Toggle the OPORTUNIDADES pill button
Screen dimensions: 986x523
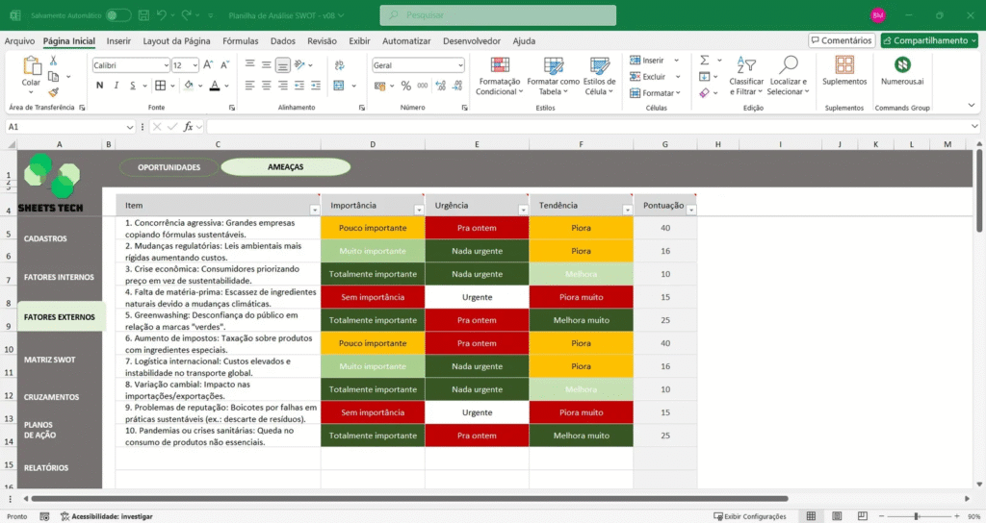pyautogui.click(x=169, y=167)
